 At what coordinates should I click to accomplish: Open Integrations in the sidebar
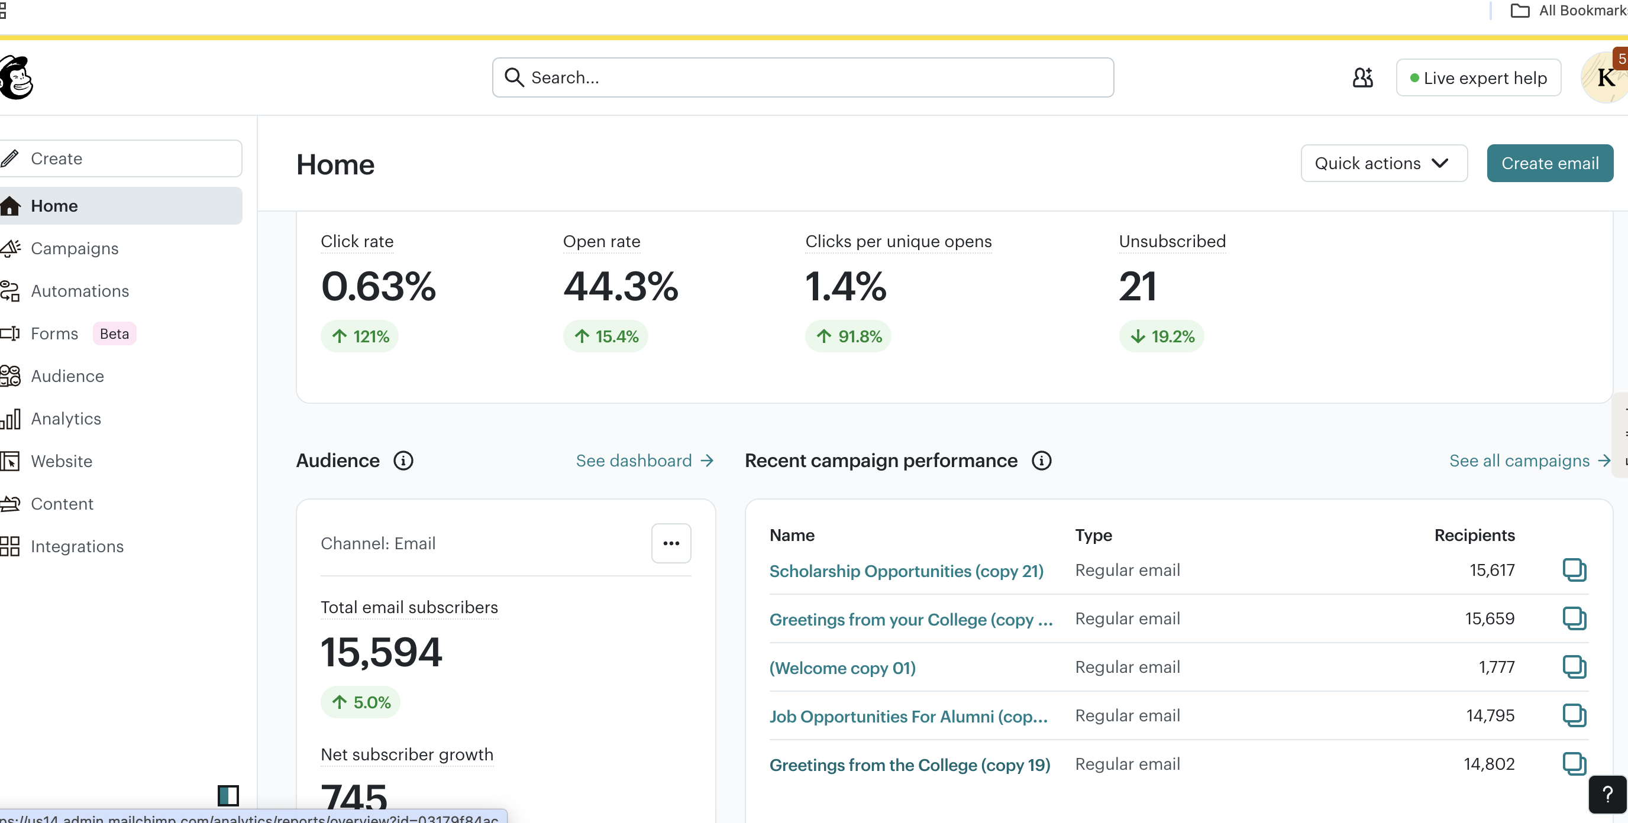pos(77,546)
